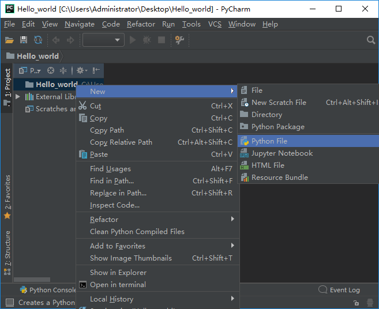
Task: Click the New Scratch File icon
Action: [245, 103]
